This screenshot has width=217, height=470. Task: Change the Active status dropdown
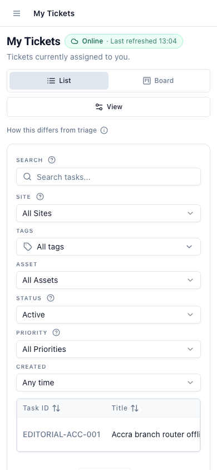click(x=108, y=315)
